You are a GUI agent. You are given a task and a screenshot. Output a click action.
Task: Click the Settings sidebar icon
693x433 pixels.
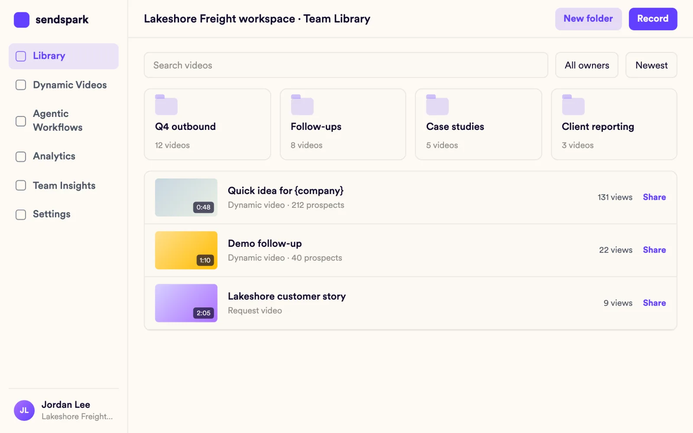[21, 214]
